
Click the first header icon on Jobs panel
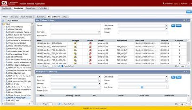tap(184, 20)
